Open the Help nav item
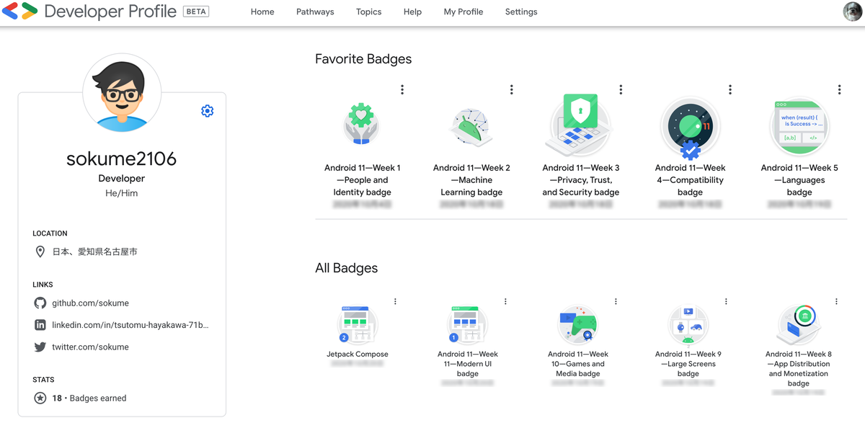865x423 pixels. tap(413, 12)
